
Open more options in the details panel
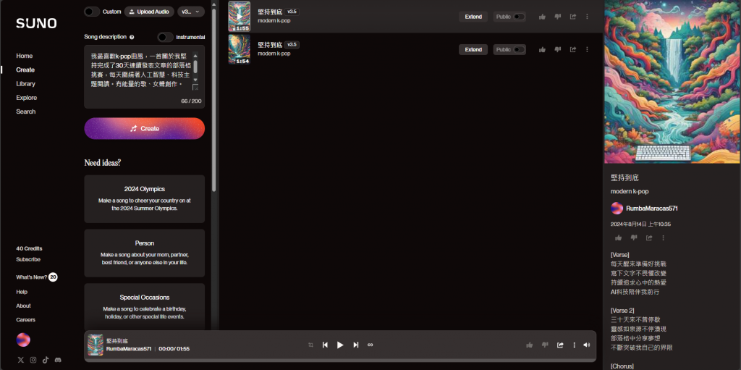pos(663,237)
